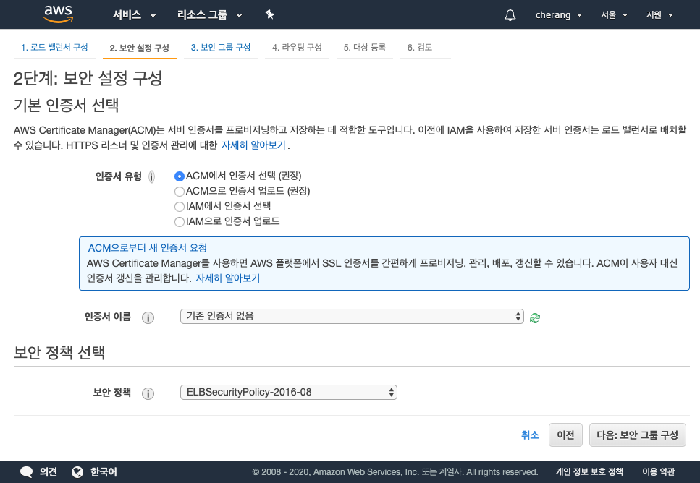
Task: Open the notifications bell
Action: pos(510,14)
